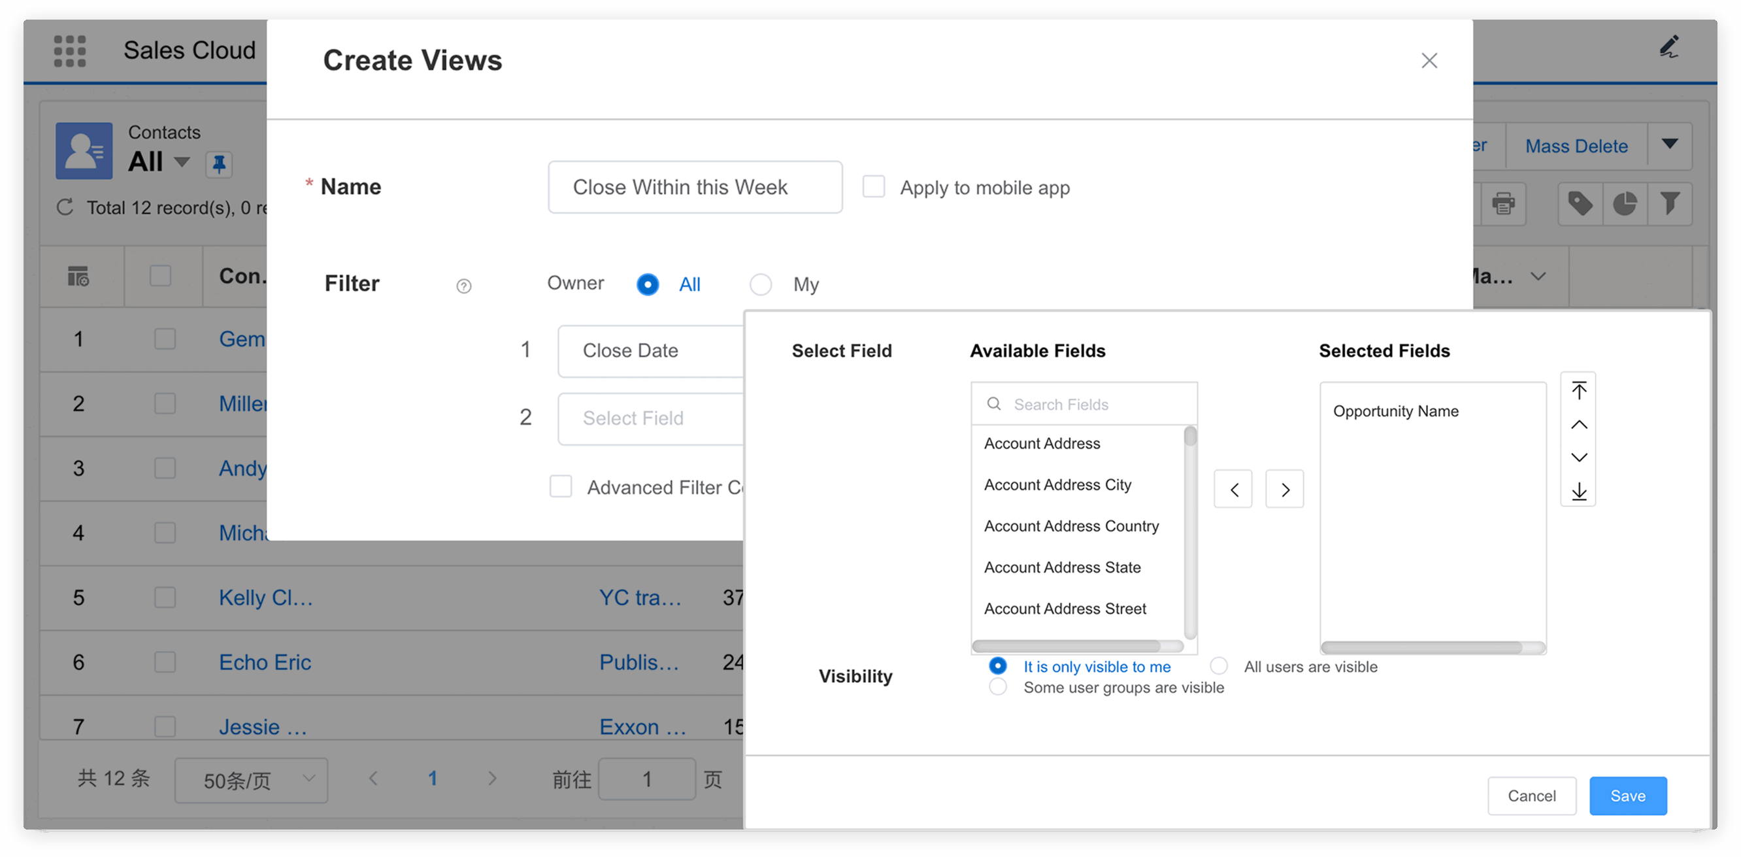
Task: Choose All users are visible option
Action: pyautogui.click(x=1219, y=665)
